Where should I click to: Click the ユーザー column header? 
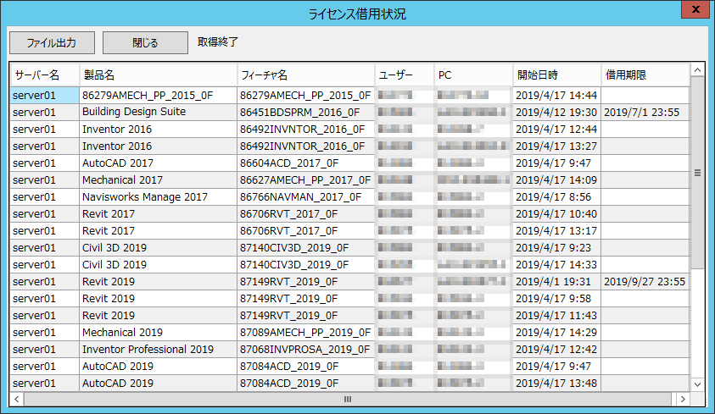click(404, 75)
